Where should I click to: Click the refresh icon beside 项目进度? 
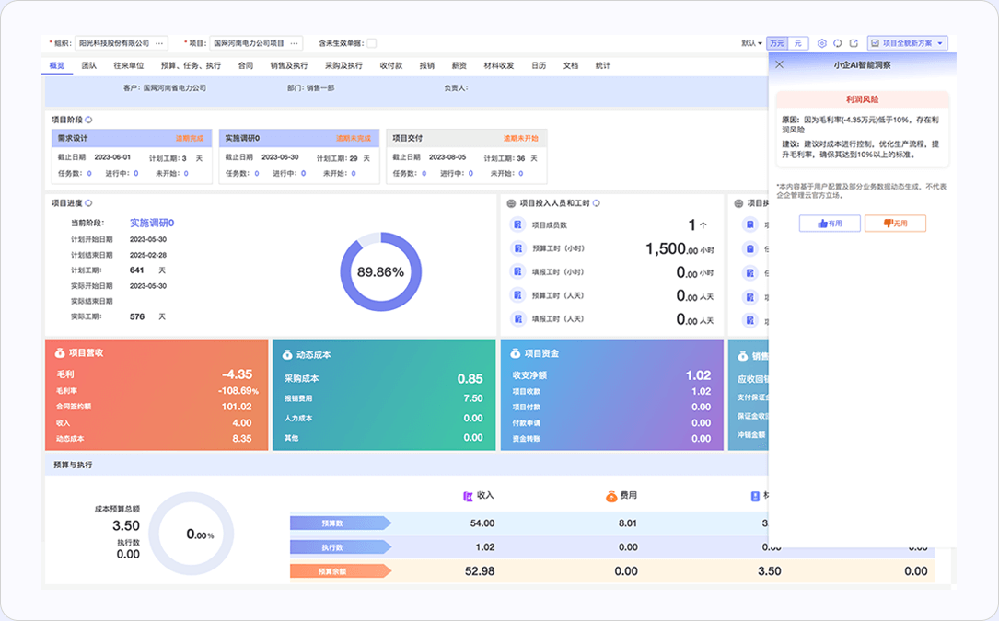(x=89, y=203)
